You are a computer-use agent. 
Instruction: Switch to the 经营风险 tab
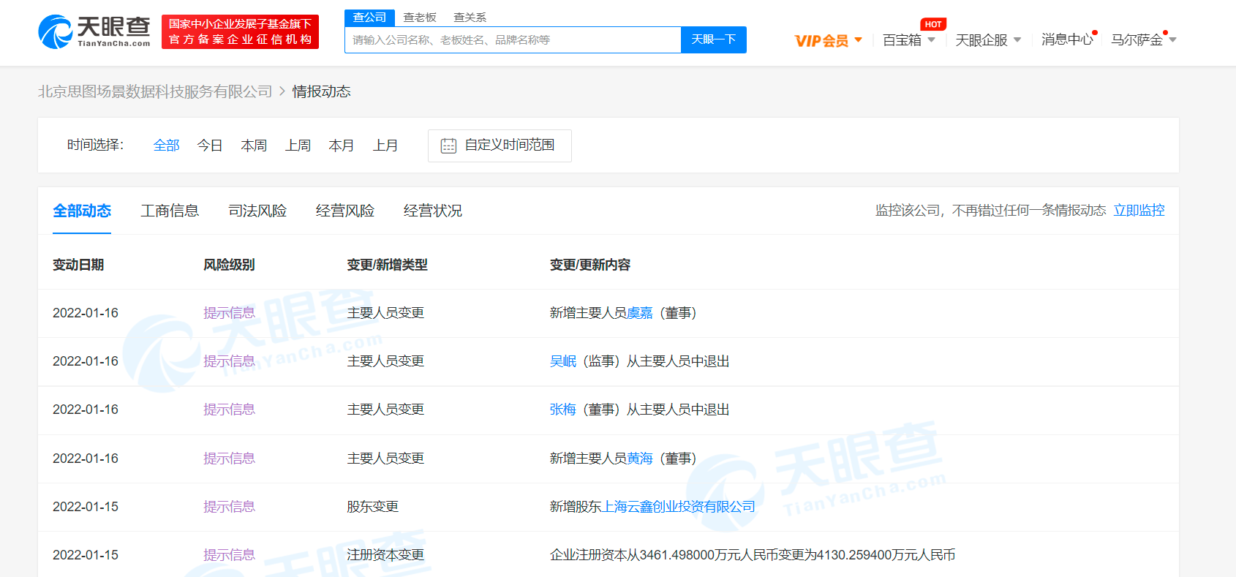[345, 211]
